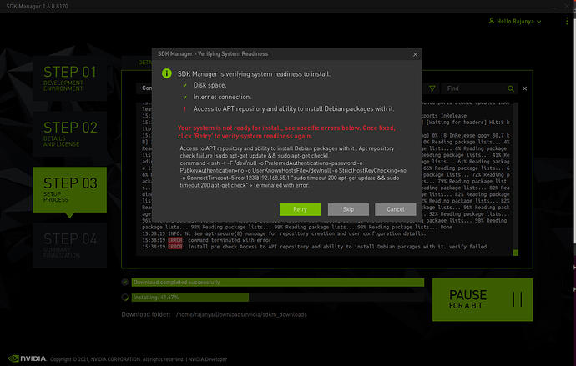
Task: Click the red APT repository error icon
Action: click(x=184, y=109)
